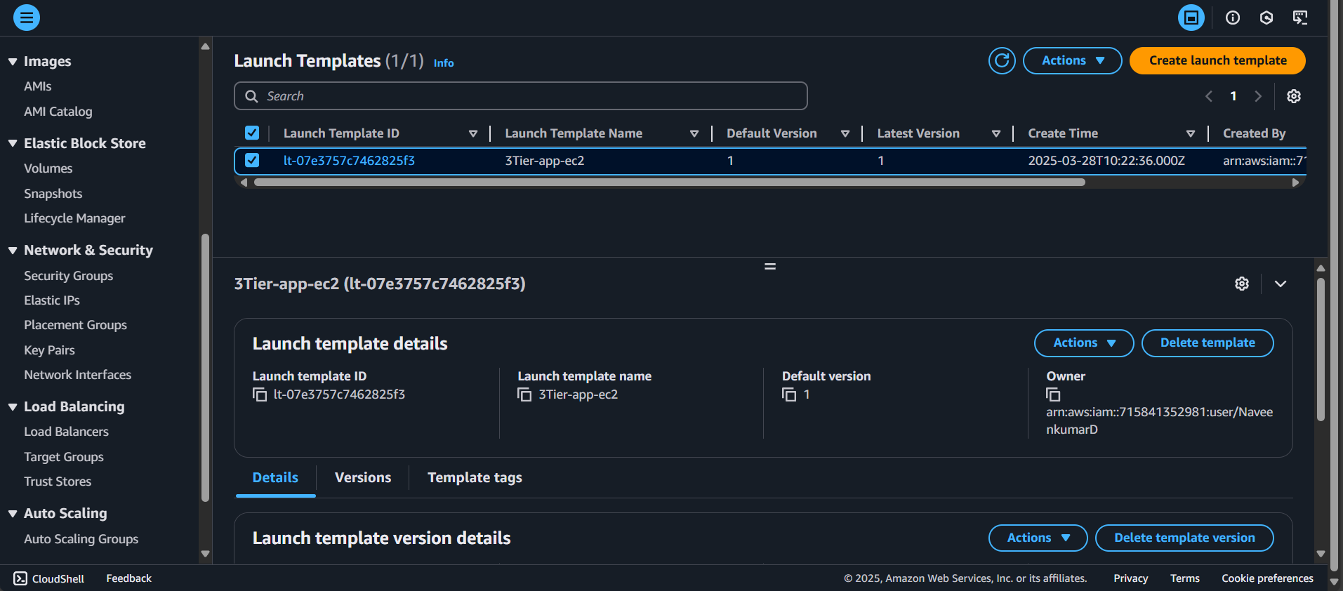Open the Feedback link in footer
Image resolution: width=1343 pixels, height=591 pixels.
(x=129, y=578)
